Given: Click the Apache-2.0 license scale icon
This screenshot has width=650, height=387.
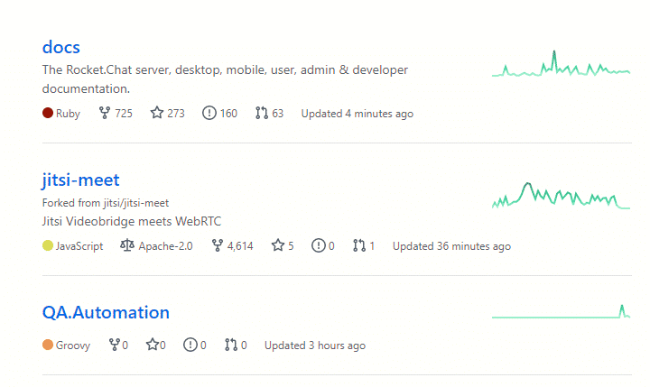Looking at the screenshot, I should pos(127,245).
